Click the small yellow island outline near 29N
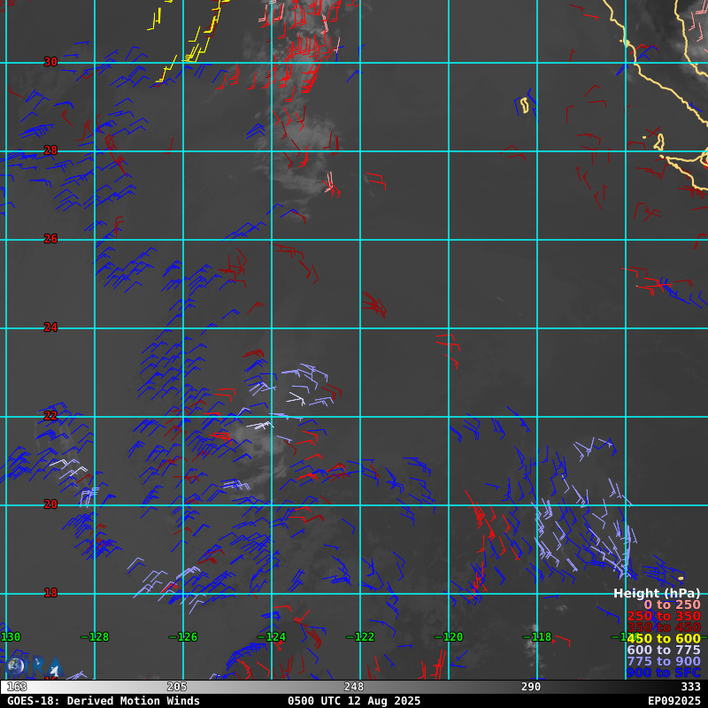 click(x=524, y=106)
